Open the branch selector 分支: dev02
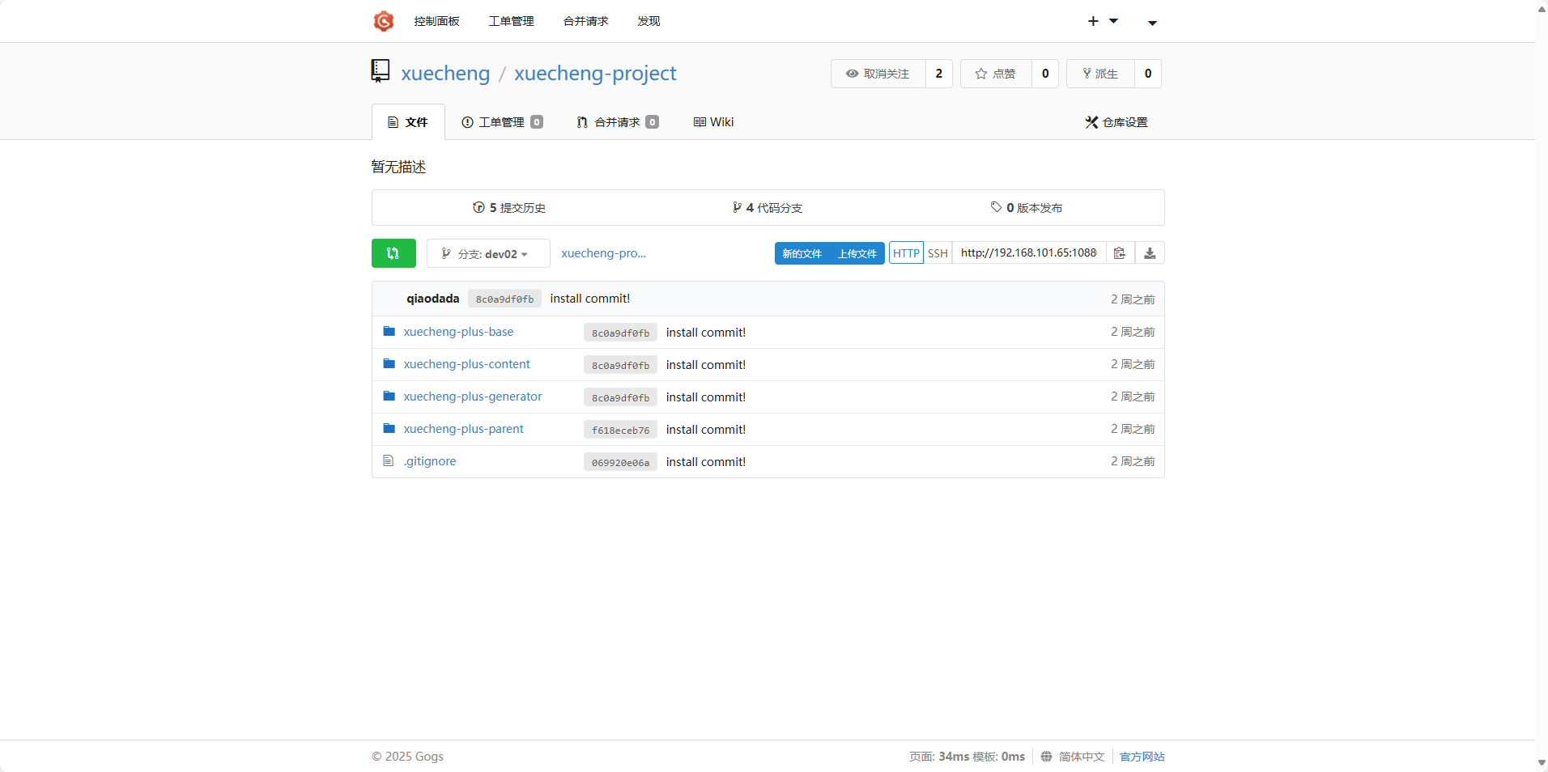 [x=488, y=253]
